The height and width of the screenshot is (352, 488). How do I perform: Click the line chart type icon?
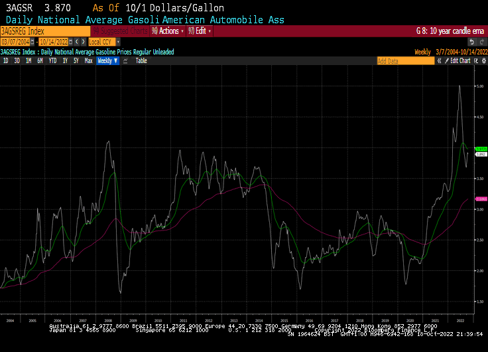click(125, 60)
